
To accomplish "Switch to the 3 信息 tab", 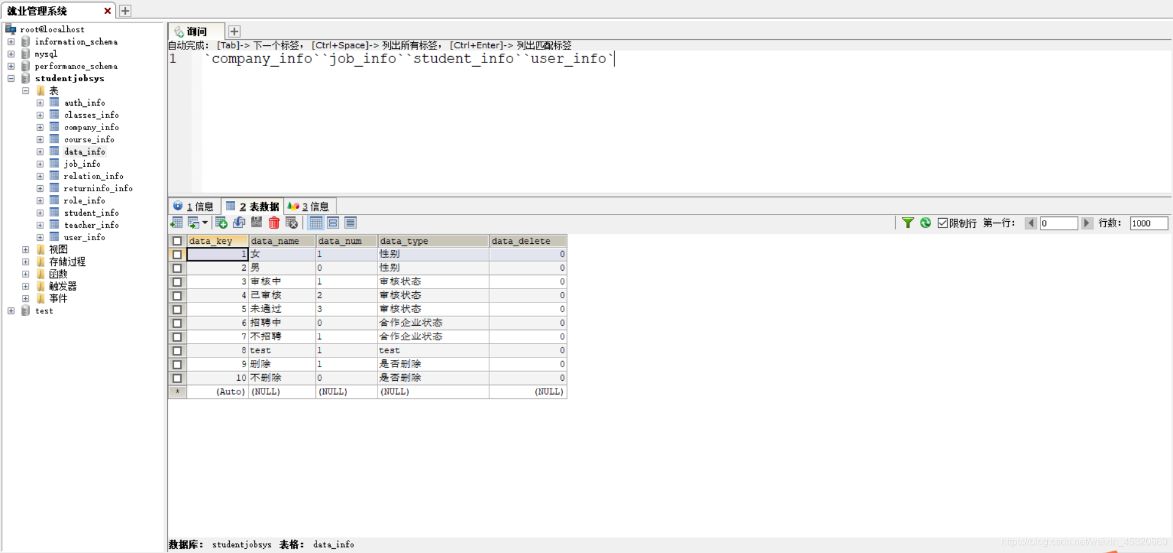I will tap(309, 207).
